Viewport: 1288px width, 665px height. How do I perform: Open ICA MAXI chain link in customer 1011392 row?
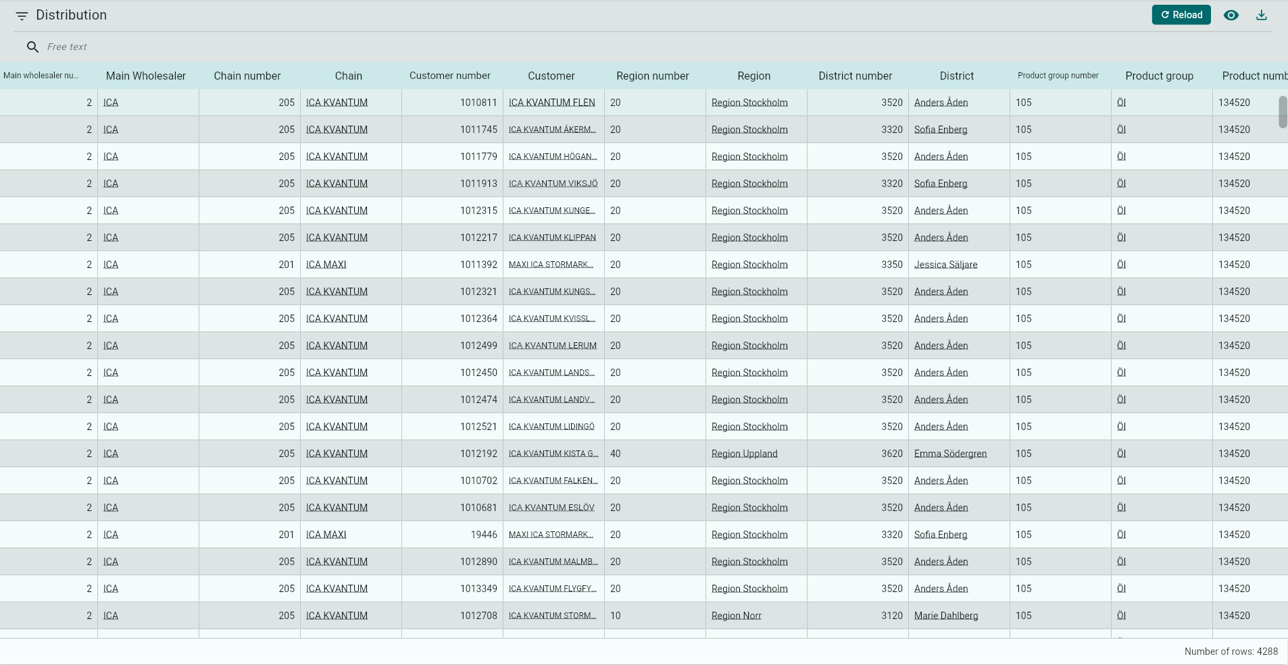326,265
